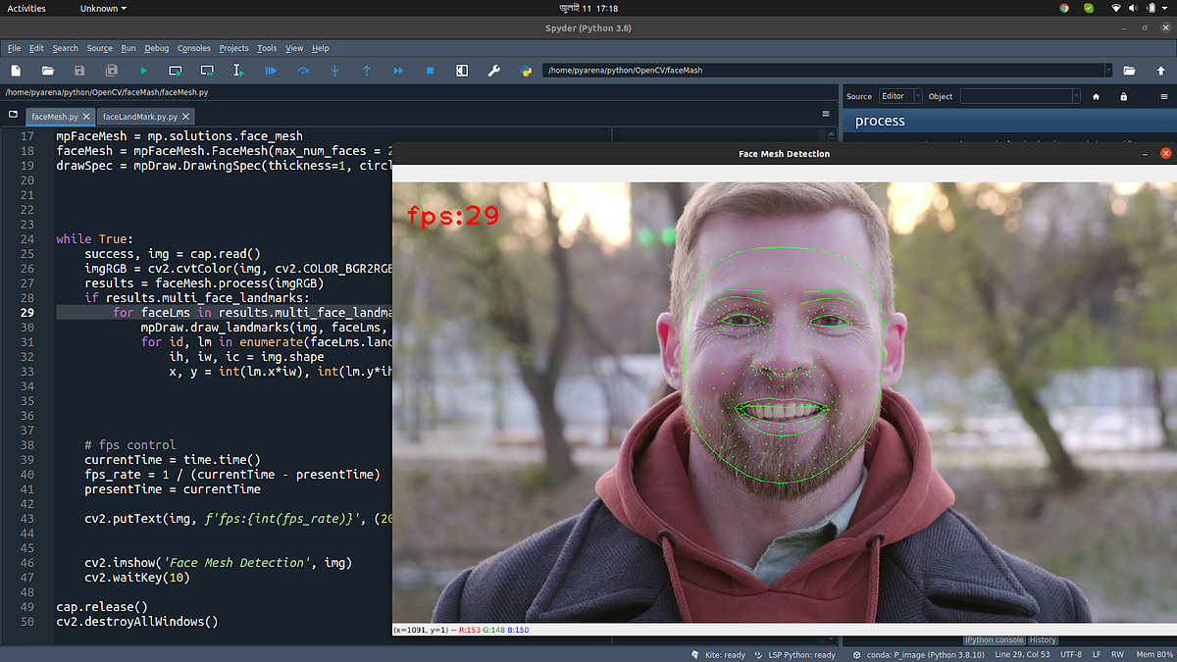The image size is (1177, 662).
Task: Open Spyder preferences with wrench icon
Action: (x=493, y=71)
